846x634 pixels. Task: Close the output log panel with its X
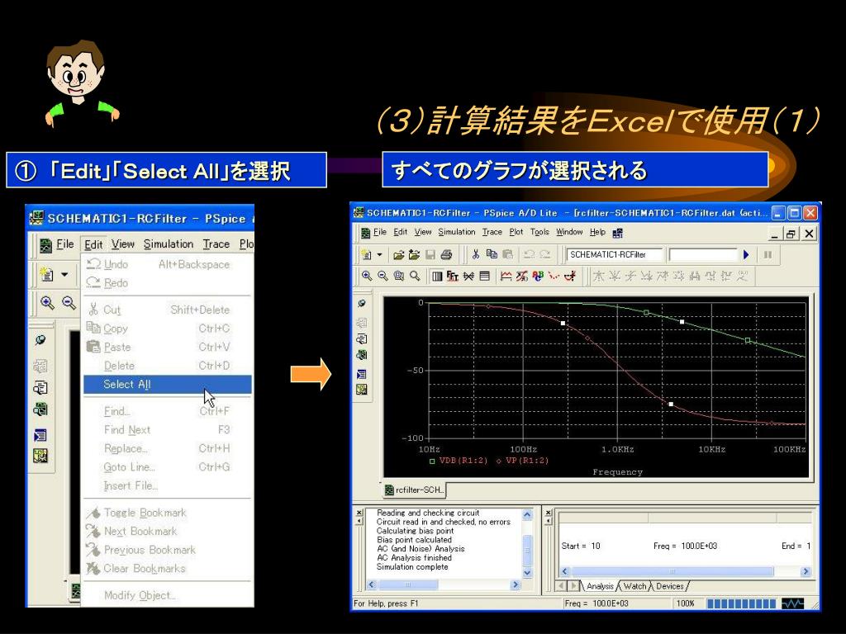pos(359,513)
